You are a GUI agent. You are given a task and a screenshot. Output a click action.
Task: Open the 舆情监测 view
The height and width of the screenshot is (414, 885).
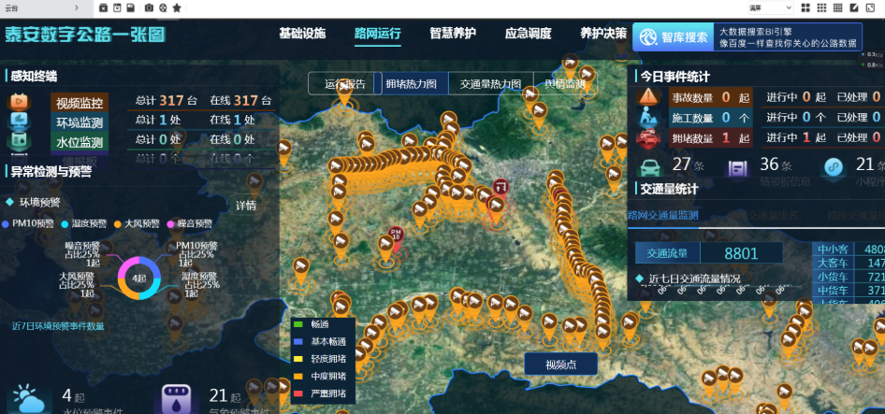click(x=564, y=83)
